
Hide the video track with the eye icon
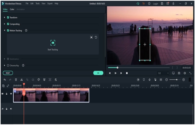coord(11,94)
